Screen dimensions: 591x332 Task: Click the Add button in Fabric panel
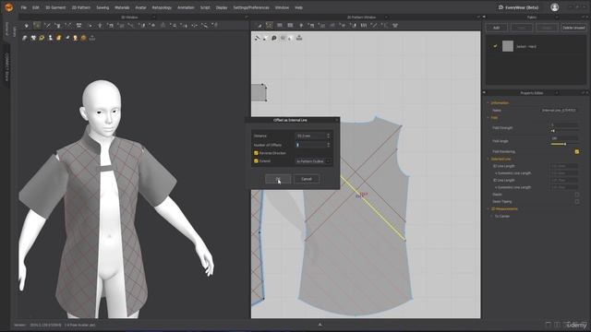497,28
